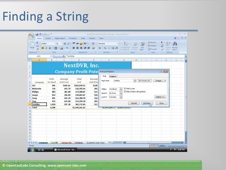
Task: Select cell A11 containing Toshiba
Action: pyautogui.click(x=39, y=104)
